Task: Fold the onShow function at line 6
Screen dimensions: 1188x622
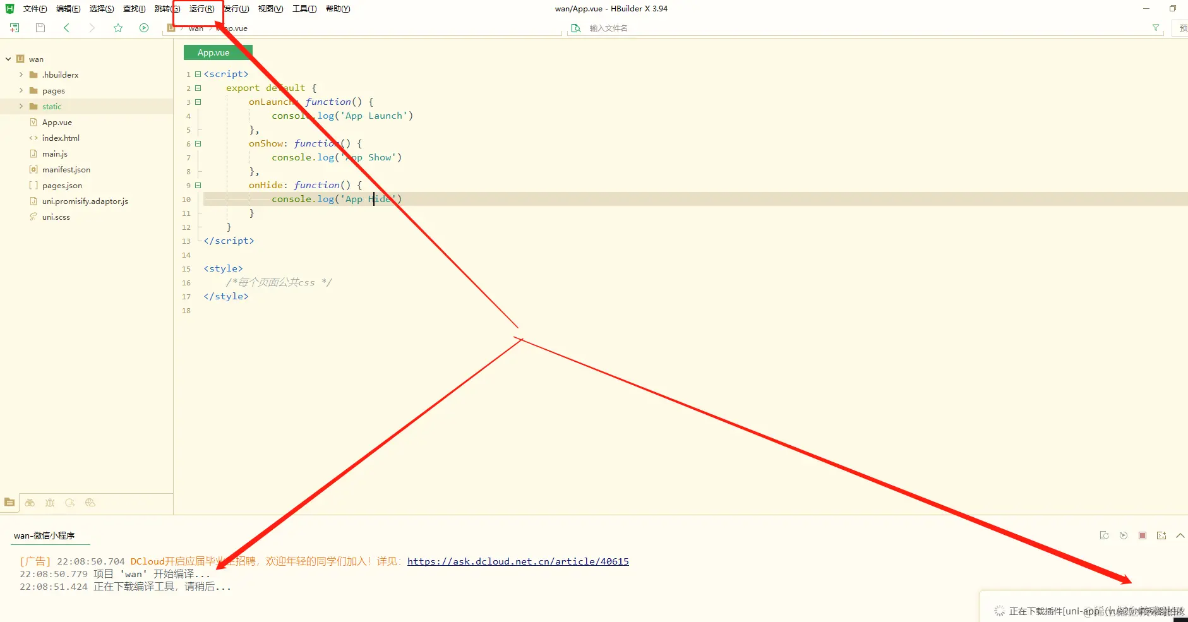Action: coord(198,143)
